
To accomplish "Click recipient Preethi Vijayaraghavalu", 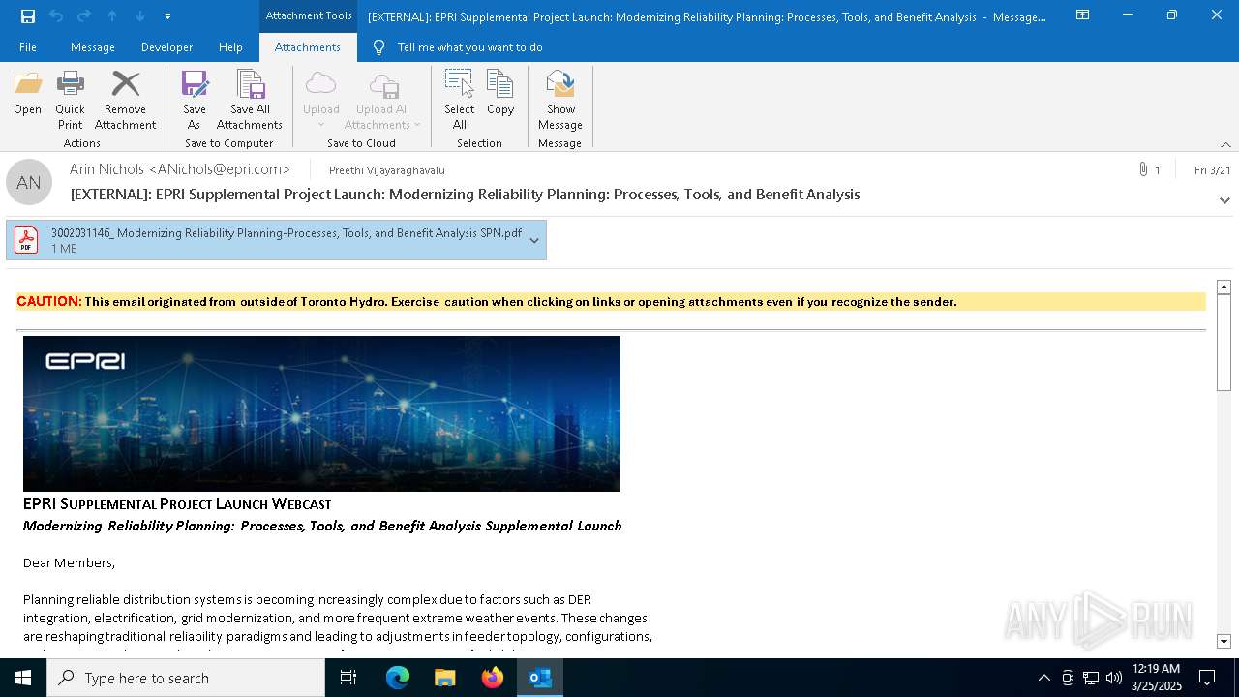I will pos(387,170).
